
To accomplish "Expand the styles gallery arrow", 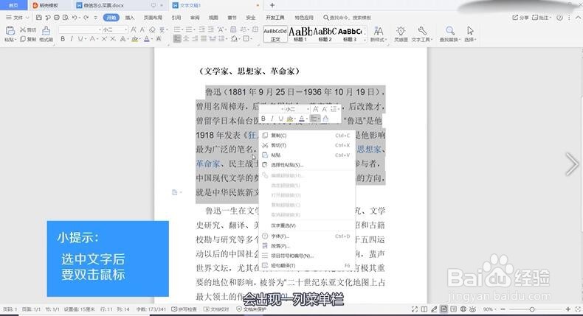I will (x=365, y=40).
